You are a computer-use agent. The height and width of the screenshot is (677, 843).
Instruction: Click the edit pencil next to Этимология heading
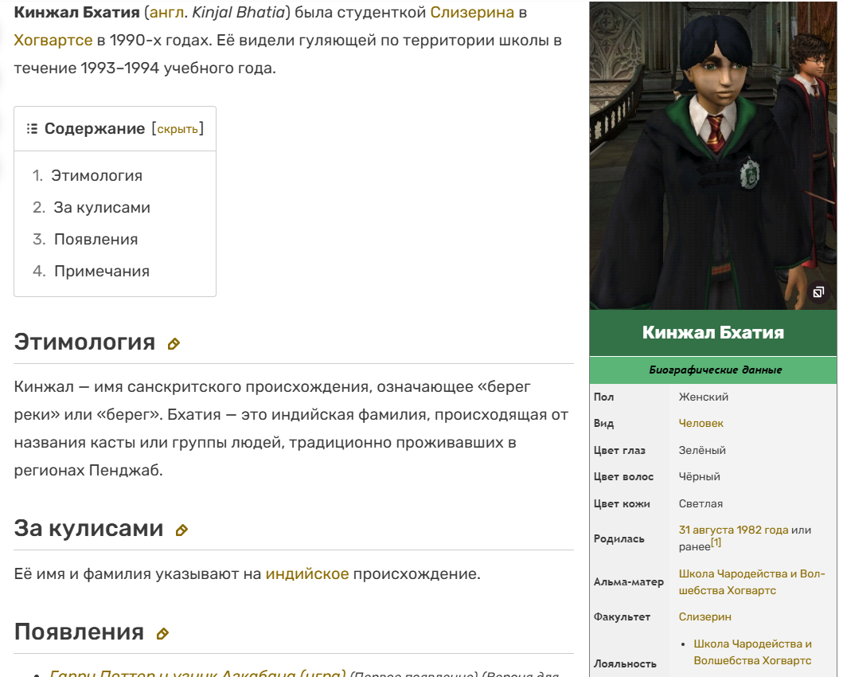coord(173,344)
